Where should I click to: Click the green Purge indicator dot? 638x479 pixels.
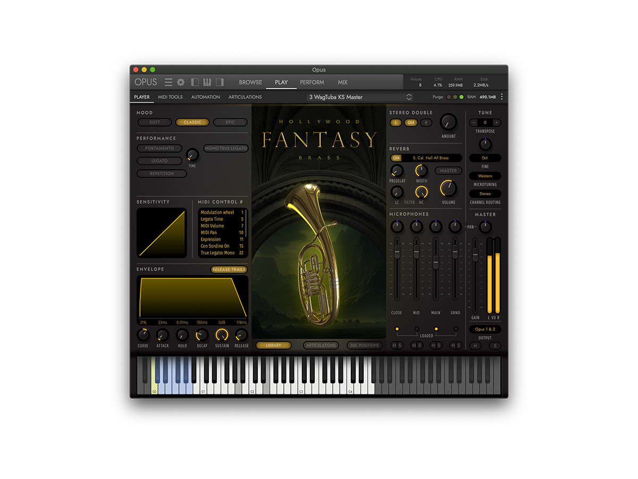click(x=461, y=97)
